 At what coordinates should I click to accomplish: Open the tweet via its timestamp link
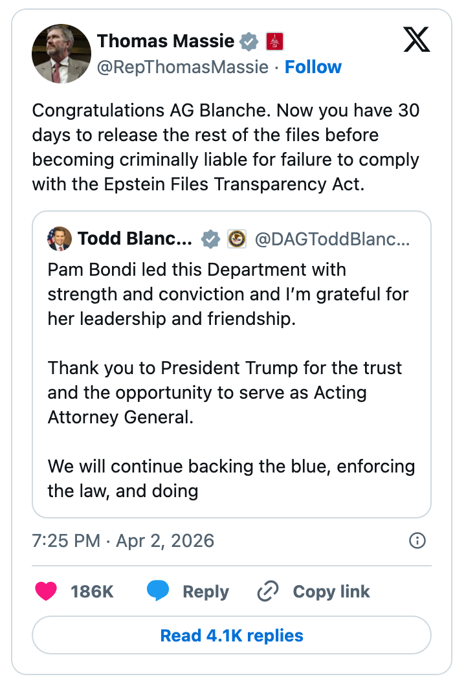(x=123, y=540)
